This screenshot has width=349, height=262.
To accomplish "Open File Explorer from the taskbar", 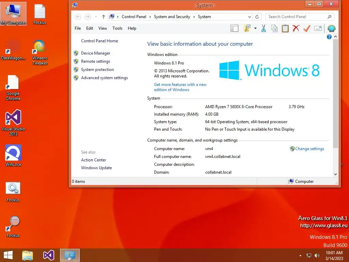I will (x=28, y=255).
